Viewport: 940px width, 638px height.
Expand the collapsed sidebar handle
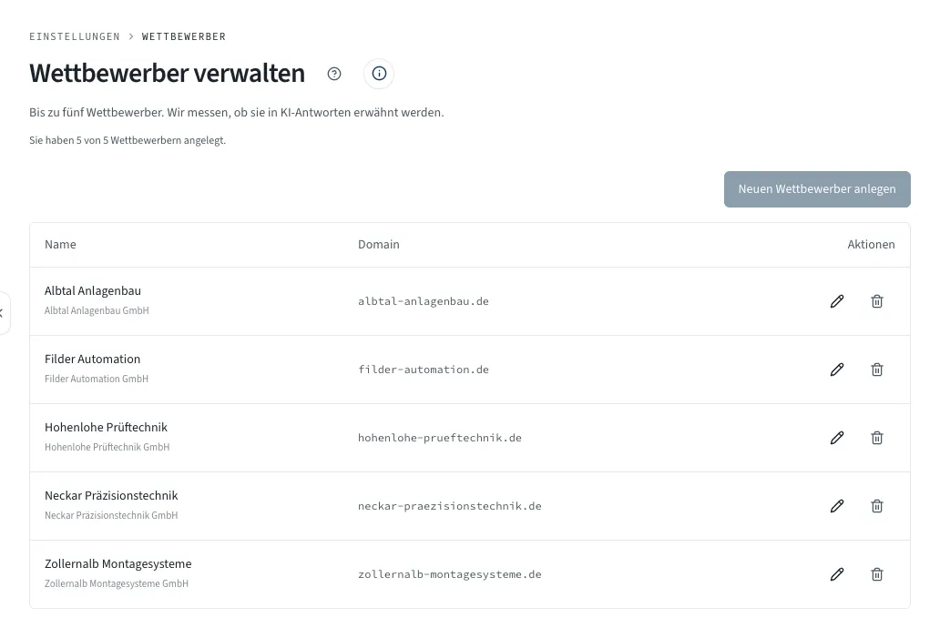pyautogui.click(x=3, y=313)
